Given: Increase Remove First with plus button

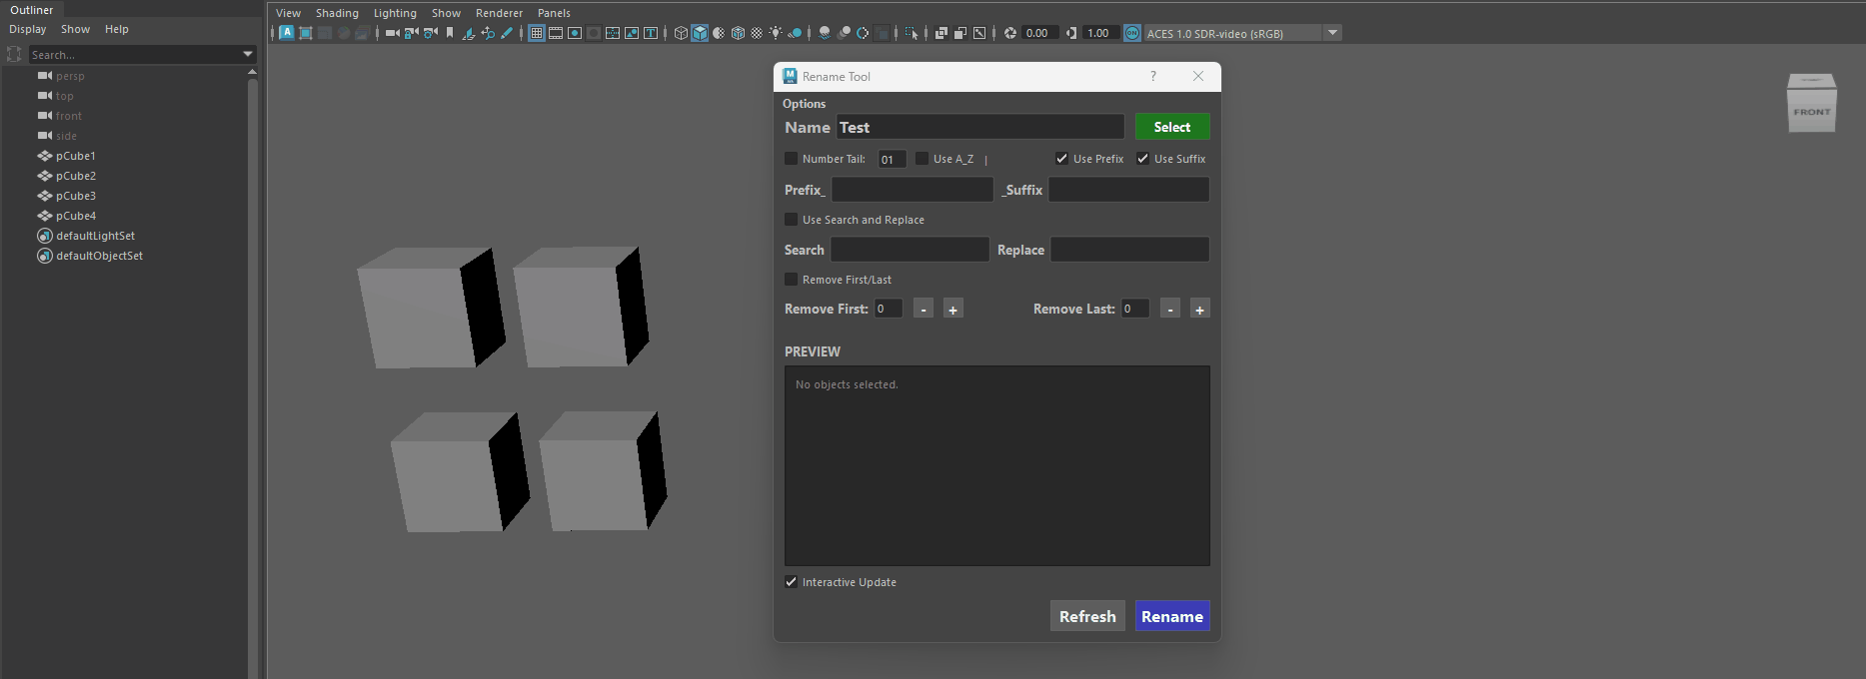Looking at the screenshot, I should pos(953,309).
